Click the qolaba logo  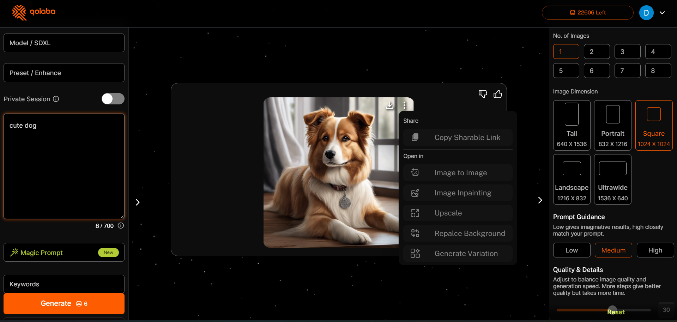(x=34, y=12)
